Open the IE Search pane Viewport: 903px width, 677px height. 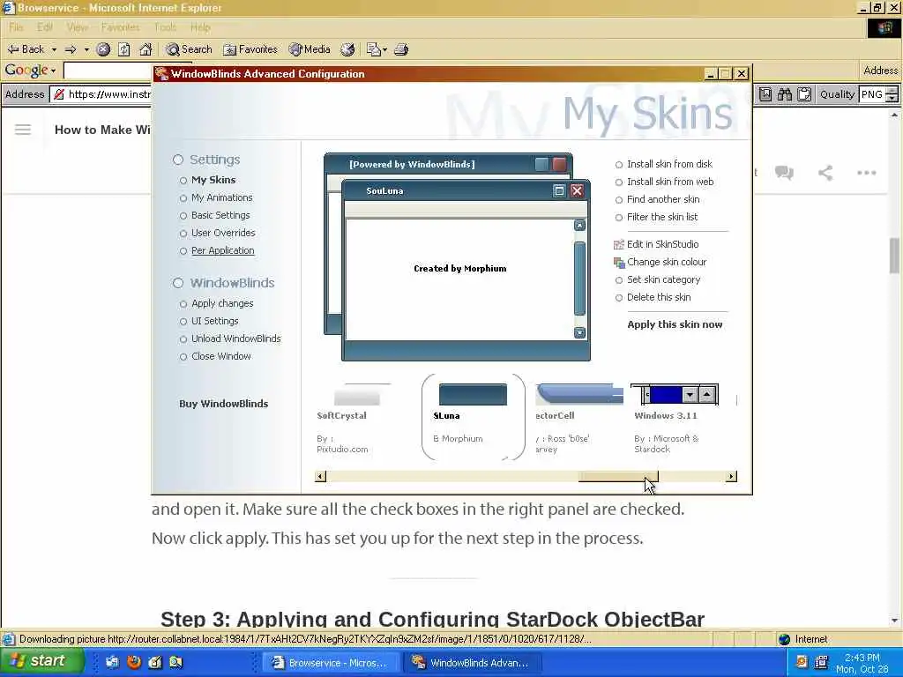[189, 49]
